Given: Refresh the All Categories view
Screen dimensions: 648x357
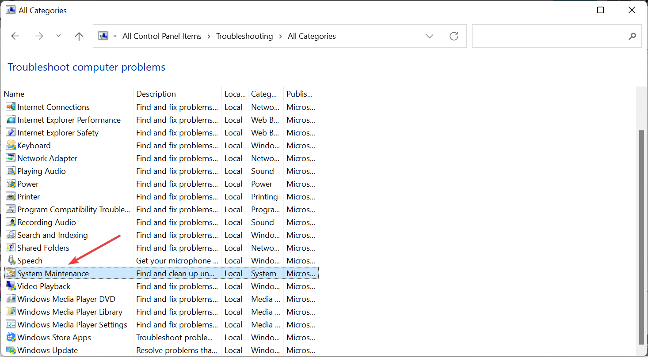Looking at the screenshot, I should [x=454, y=36].
